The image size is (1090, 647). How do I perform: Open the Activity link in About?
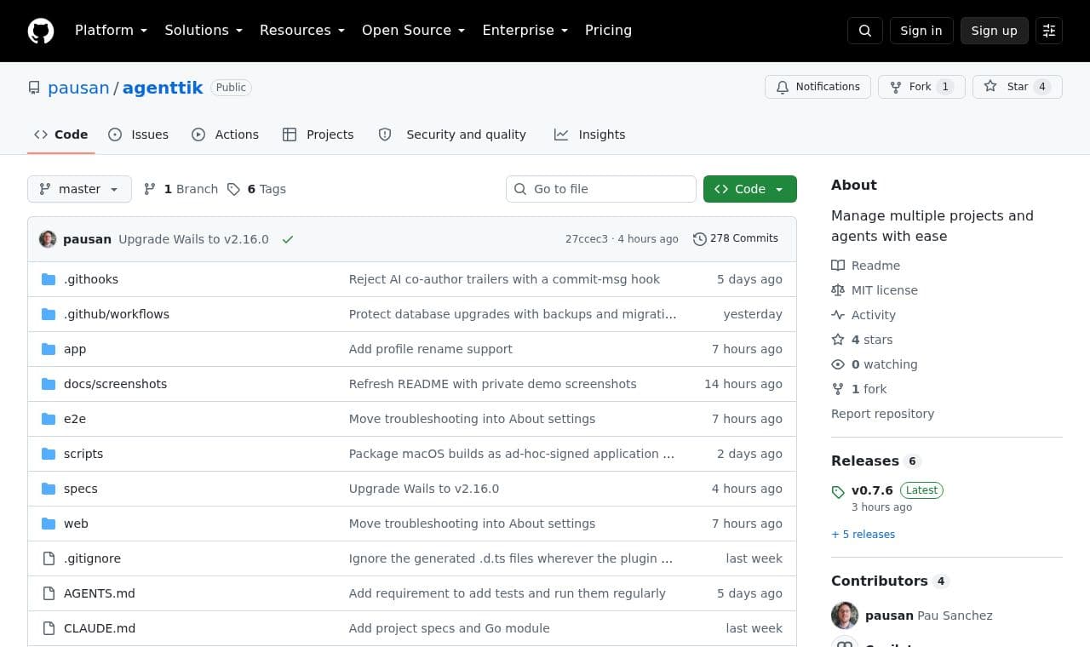(x=863, y=315)
